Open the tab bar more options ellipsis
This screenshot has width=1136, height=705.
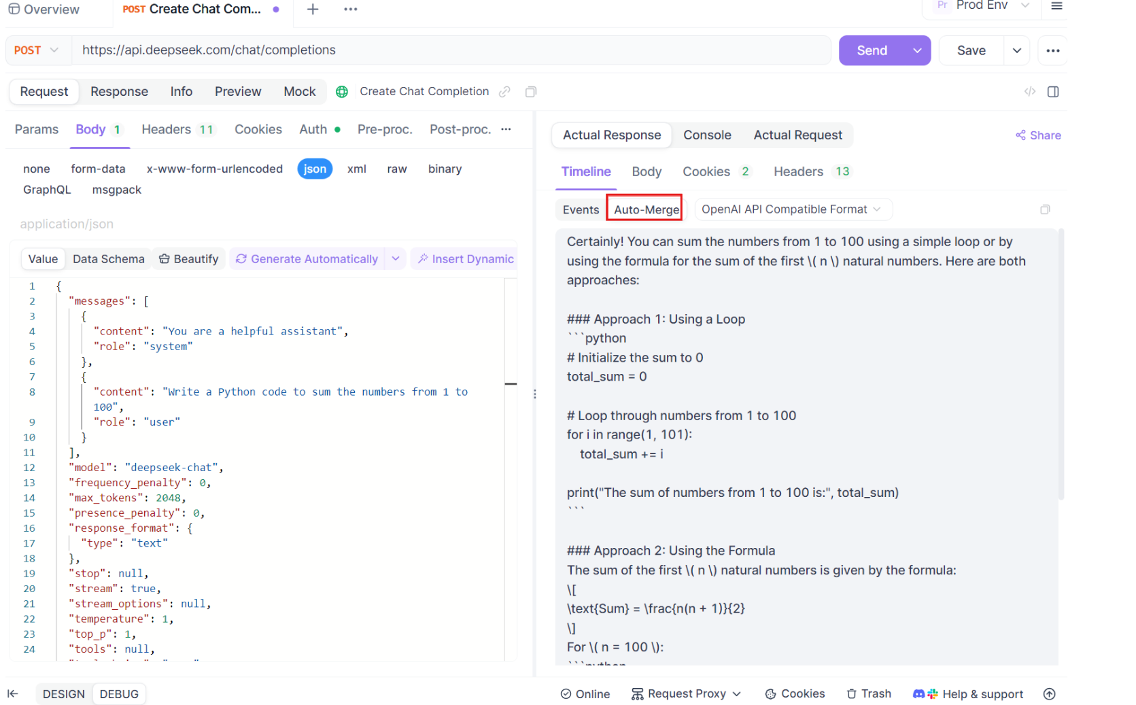click(351, 10)
